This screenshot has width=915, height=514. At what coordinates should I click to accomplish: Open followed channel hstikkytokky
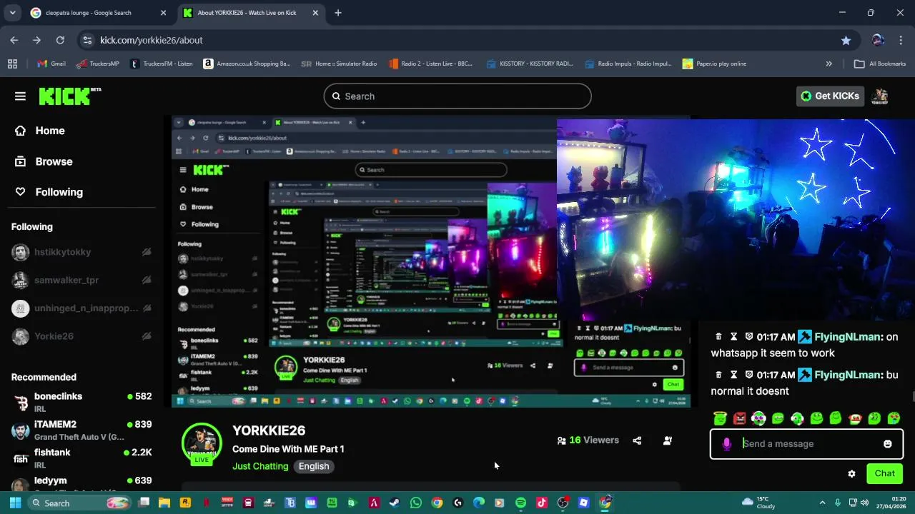(81, 252)
